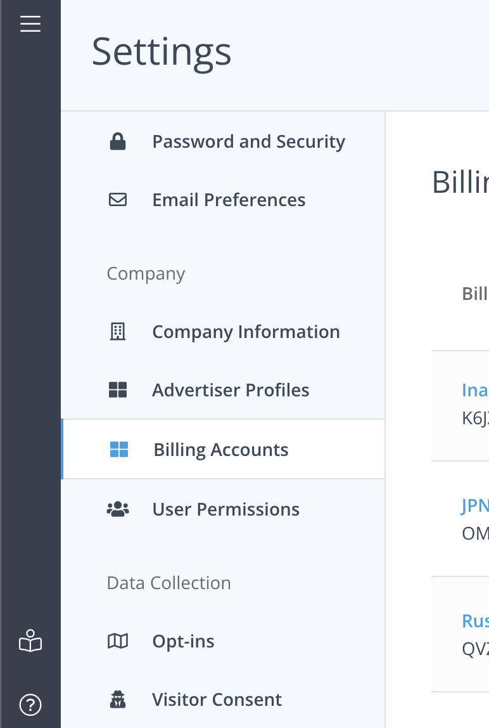Open User Permissions page
This screenshot has height=728, width=489.
coord(223,509)
